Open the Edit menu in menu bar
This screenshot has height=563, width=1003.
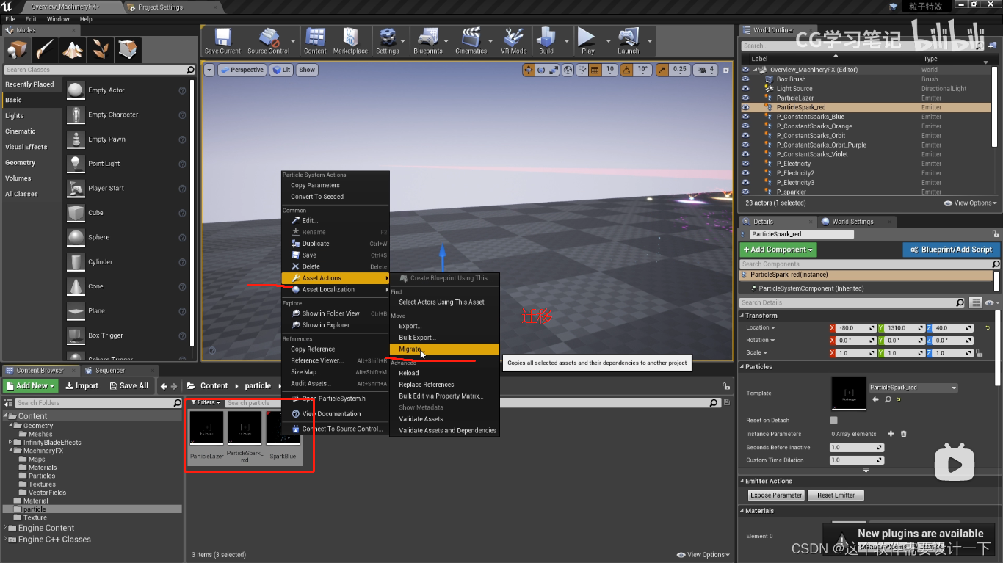pos(31,19)
